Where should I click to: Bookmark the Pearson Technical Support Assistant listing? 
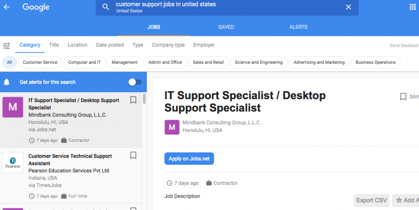133,155
